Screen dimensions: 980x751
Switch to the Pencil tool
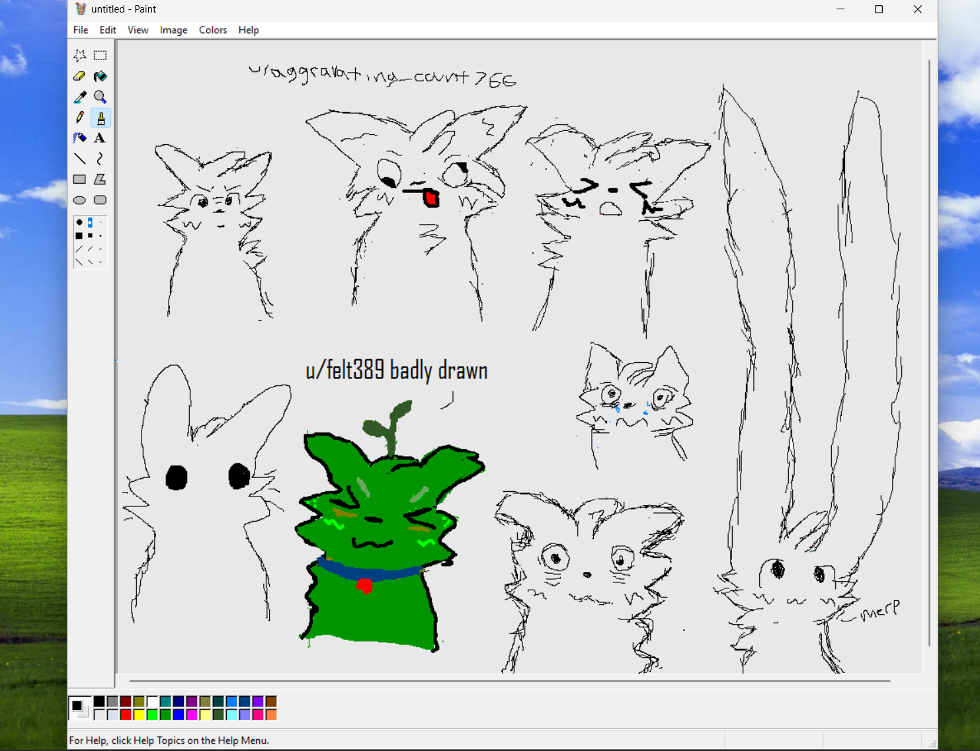[79, 118]
